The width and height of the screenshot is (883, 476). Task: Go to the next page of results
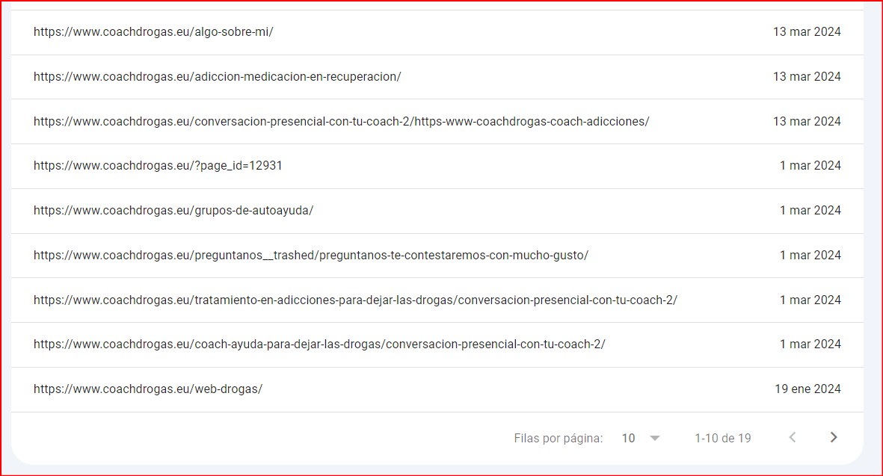pos(834,437)
